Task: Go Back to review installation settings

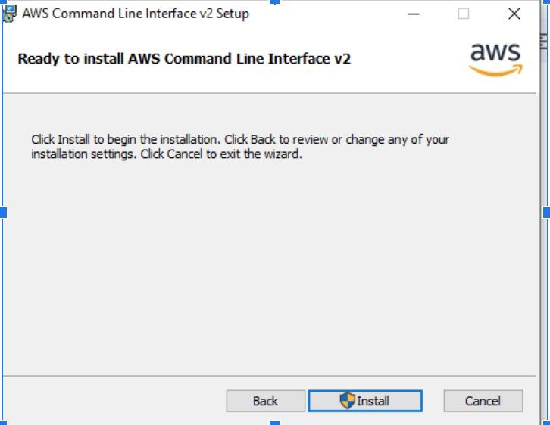Action: [265, 401]
